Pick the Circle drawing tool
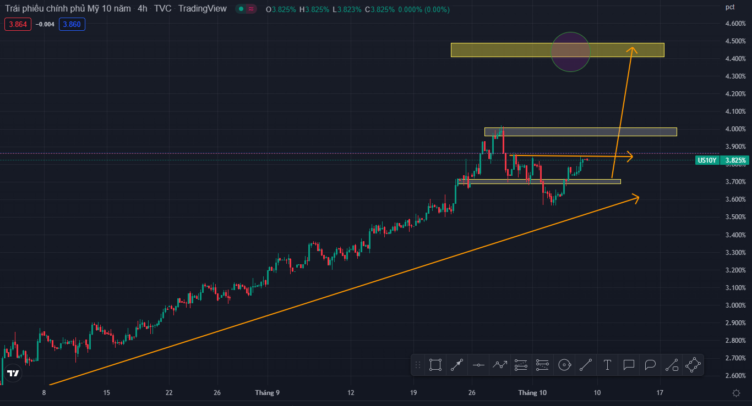 point(564,365)
